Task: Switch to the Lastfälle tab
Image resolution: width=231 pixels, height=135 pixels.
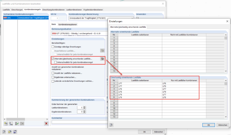Action: pyautogui.click(x=6, y=10)
